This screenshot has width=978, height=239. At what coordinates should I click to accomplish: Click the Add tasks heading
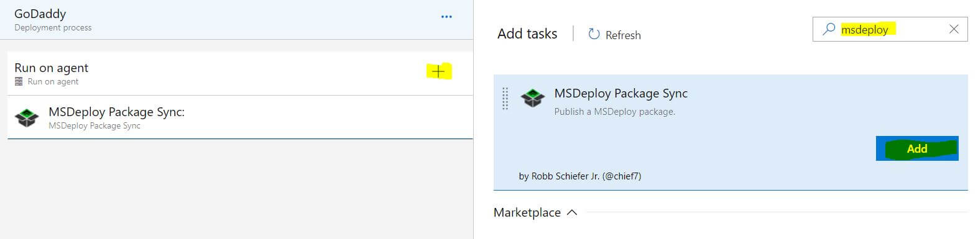527,34
